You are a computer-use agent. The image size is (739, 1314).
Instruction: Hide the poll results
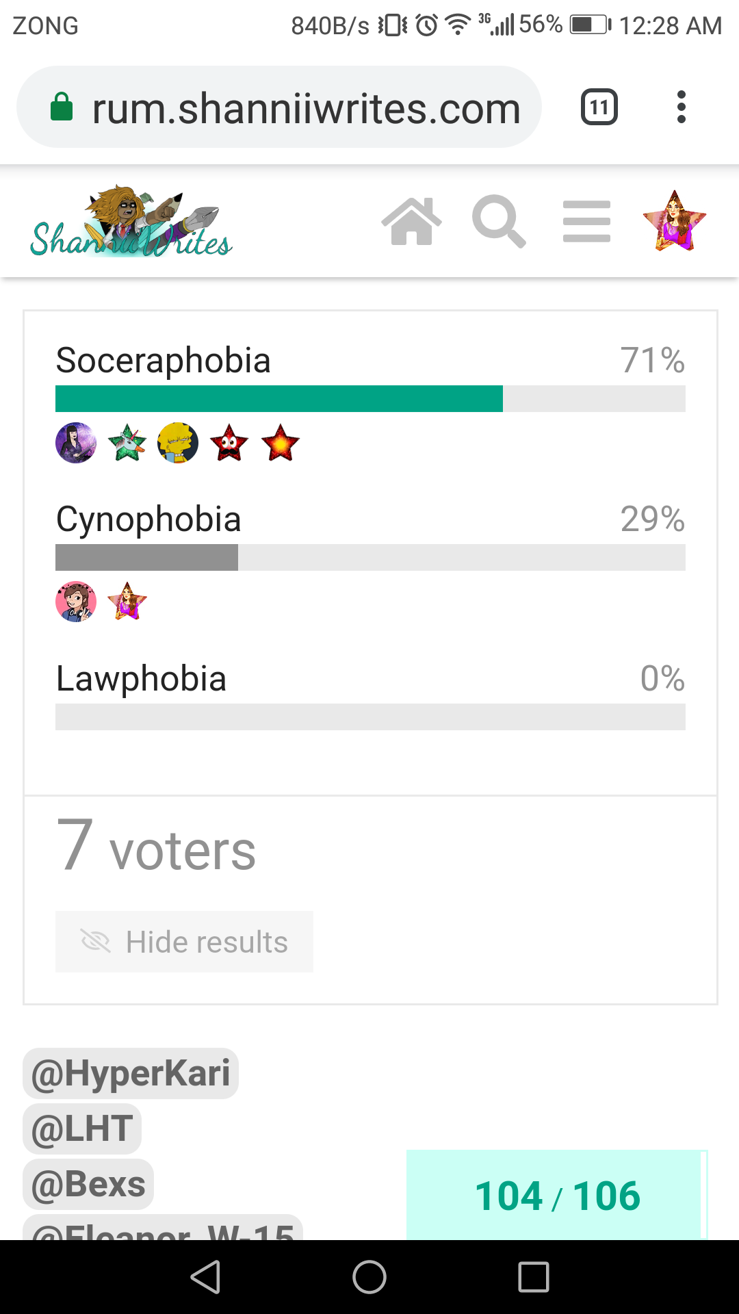point(184,942)
